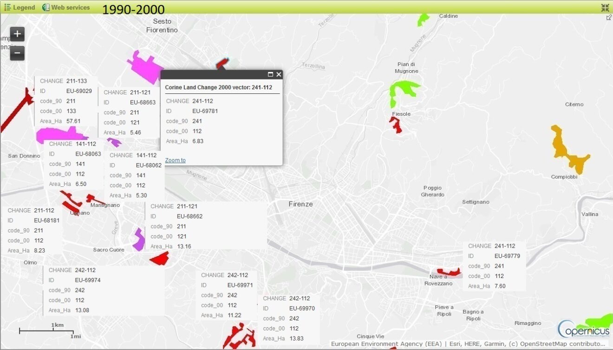Click the Area_Ha value 6.83 in the popup
The height and width of the screenshot is (350, 613).
[x=198, y=141]
